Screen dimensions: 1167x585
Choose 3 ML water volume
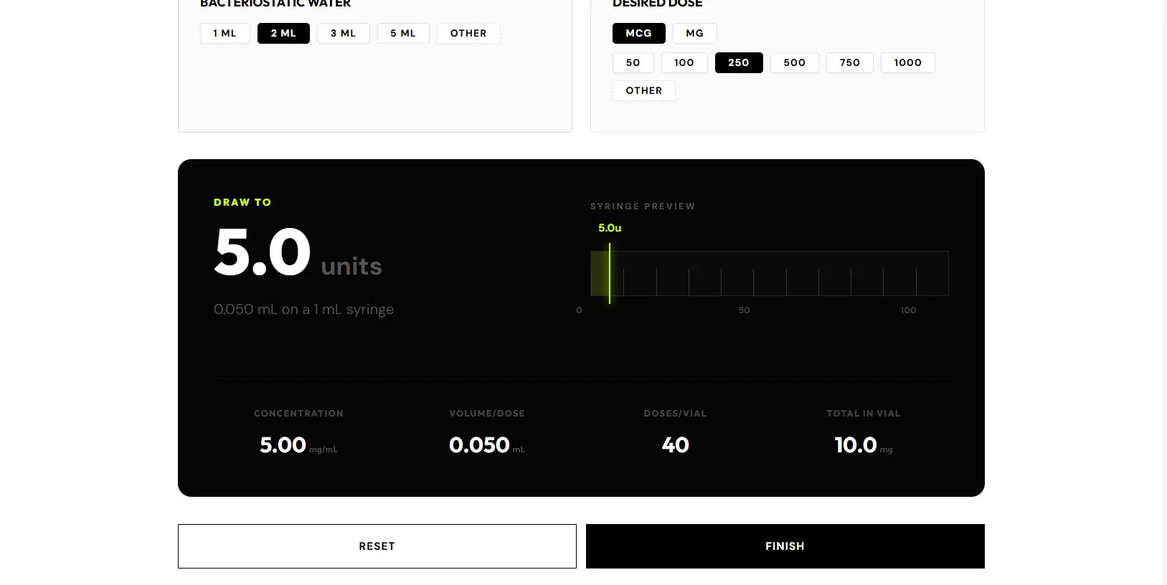(x=343, y=34)
